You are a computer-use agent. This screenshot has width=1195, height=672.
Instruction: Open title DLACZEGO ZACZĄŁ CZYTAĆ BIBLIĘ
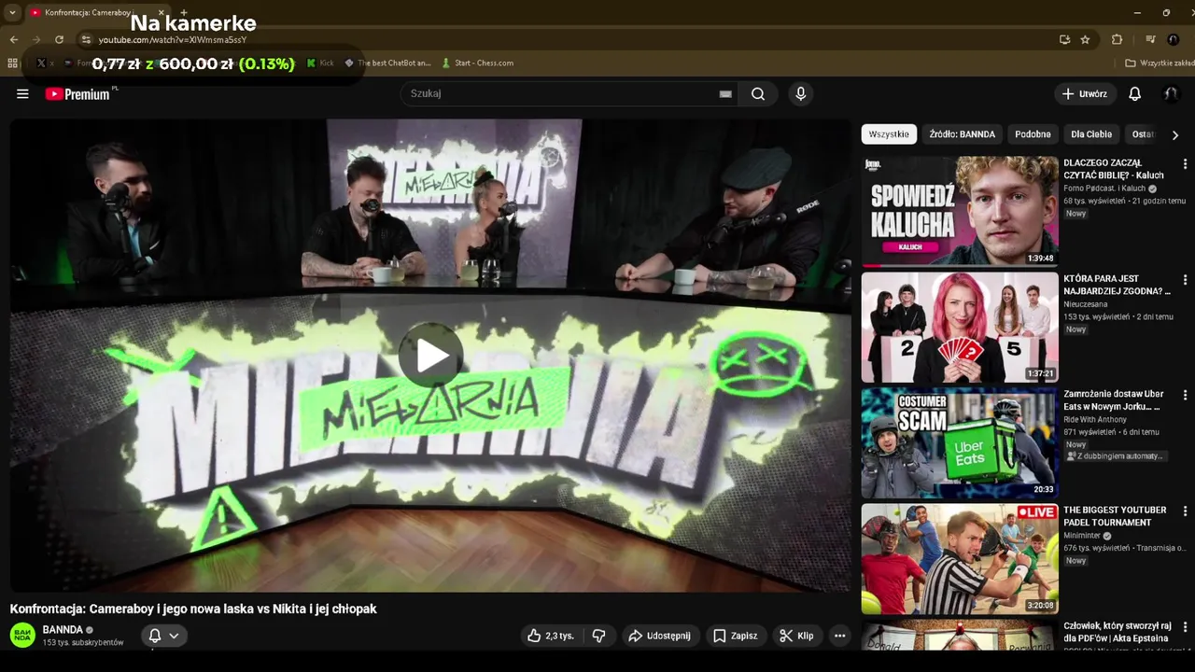pyautogui.click(x=1114, y=169)
